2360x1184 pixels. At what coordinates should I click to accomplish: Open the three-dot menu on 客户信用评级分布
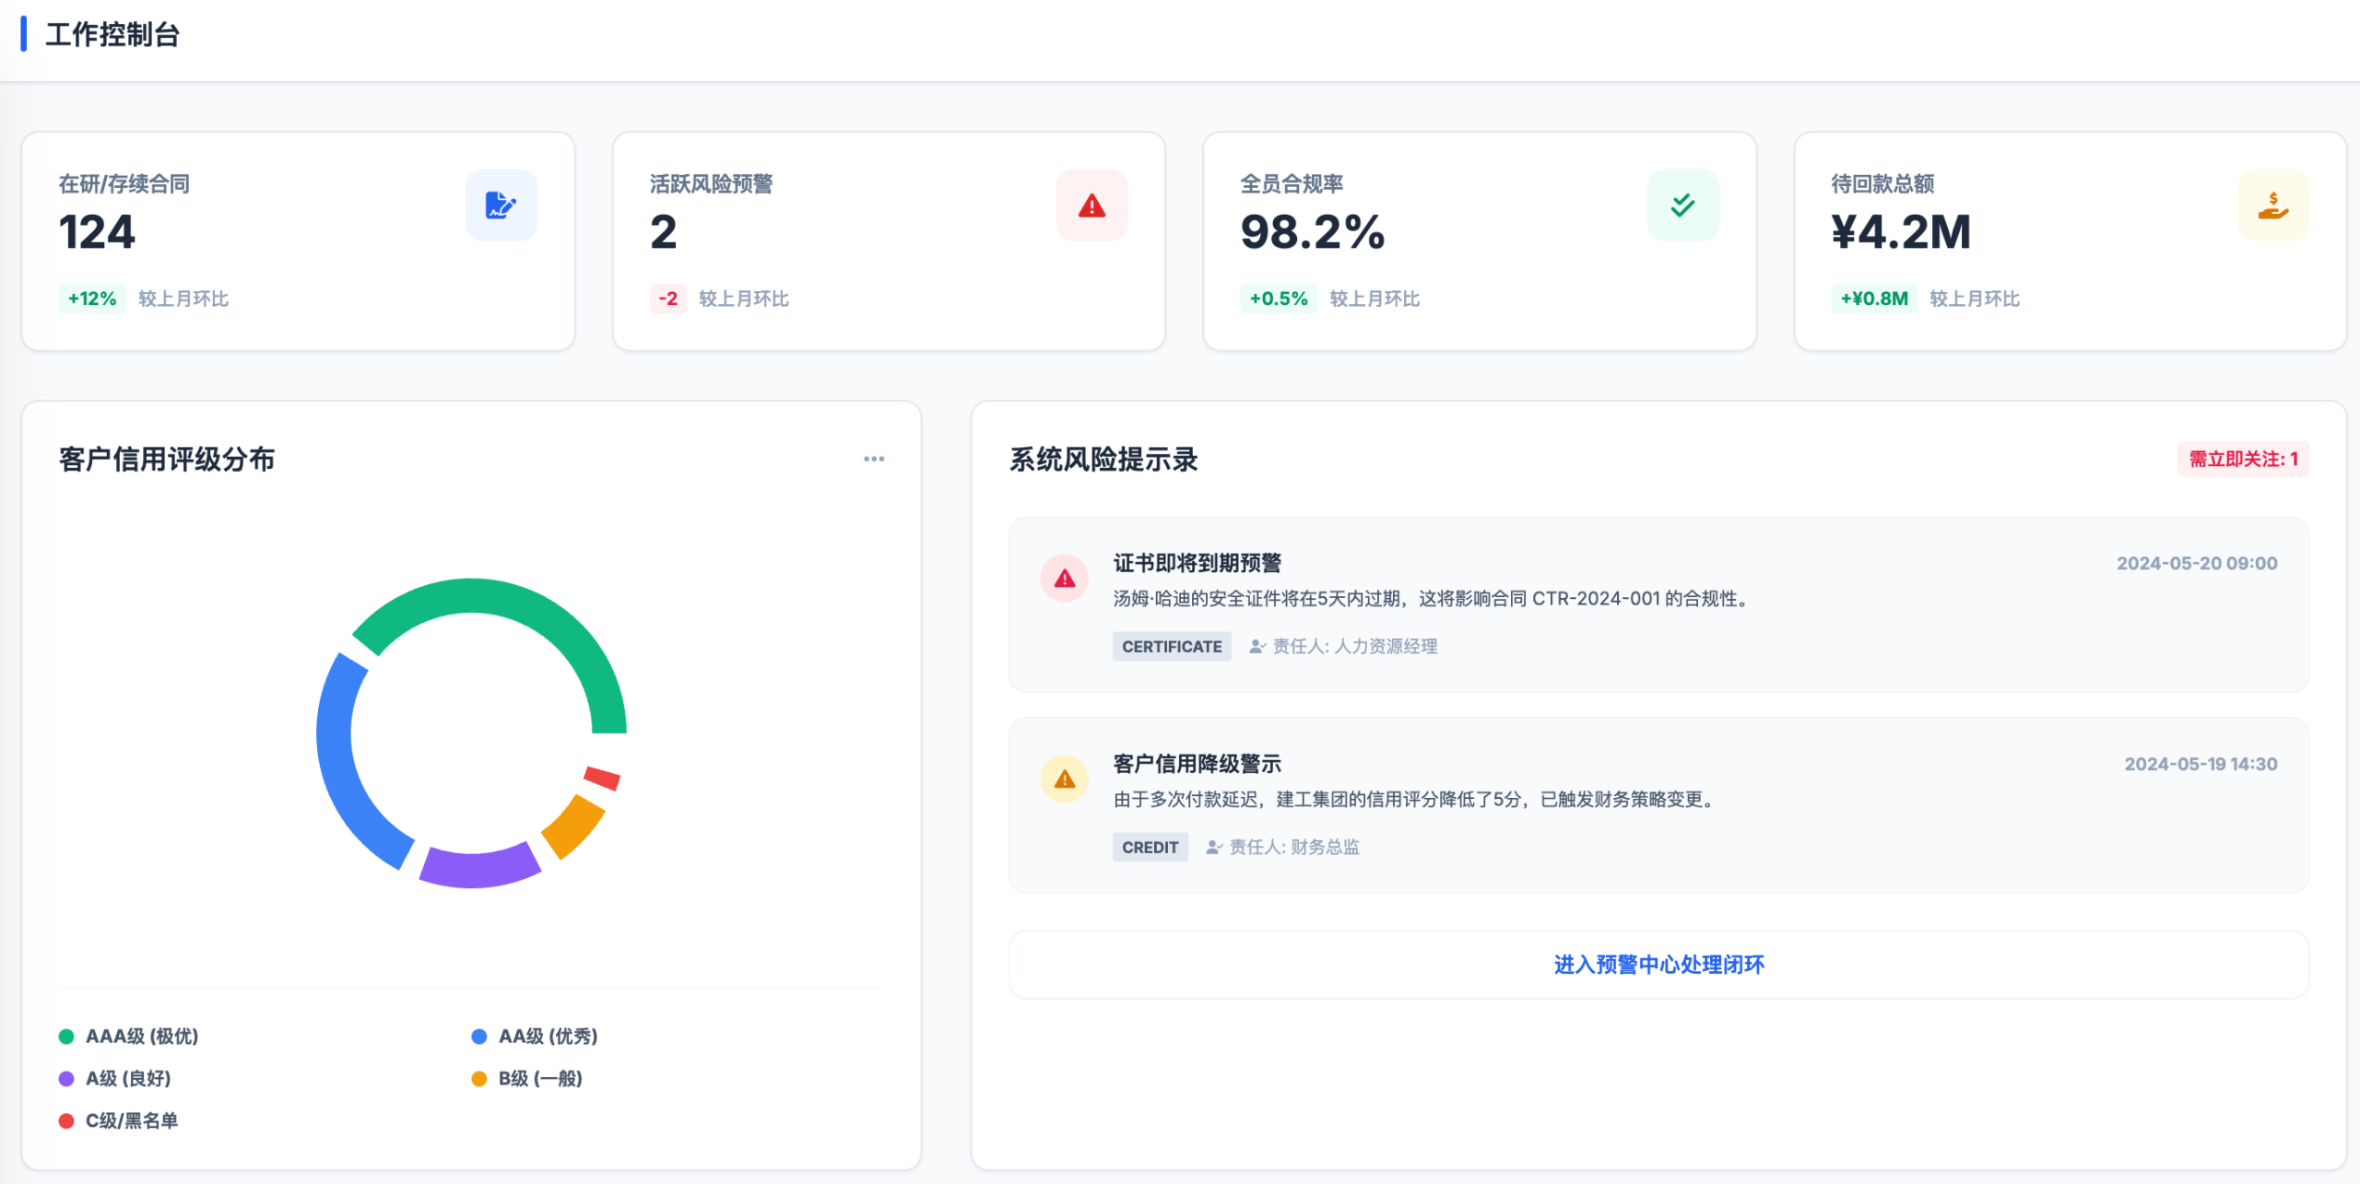point(874,459)
